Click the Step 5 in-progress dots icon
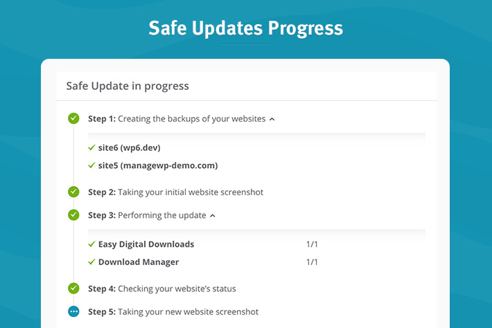Viewport: 492px width, 328px height. [74, 312]
